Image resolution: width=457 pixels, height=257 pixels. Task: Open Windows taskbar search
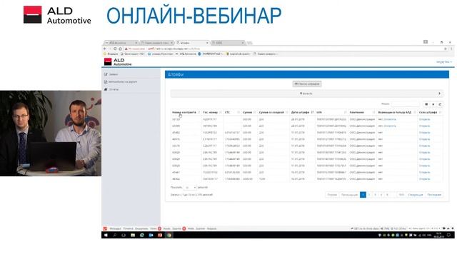pyautogui.click(x=115, y=235)
